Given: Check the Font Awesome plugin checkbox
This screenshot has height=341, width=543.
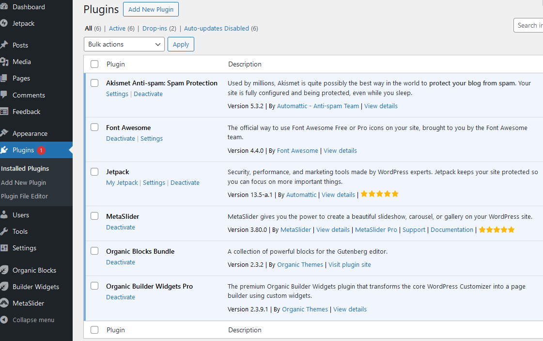Looking at the screenshot, I should (x=94, y=127).
